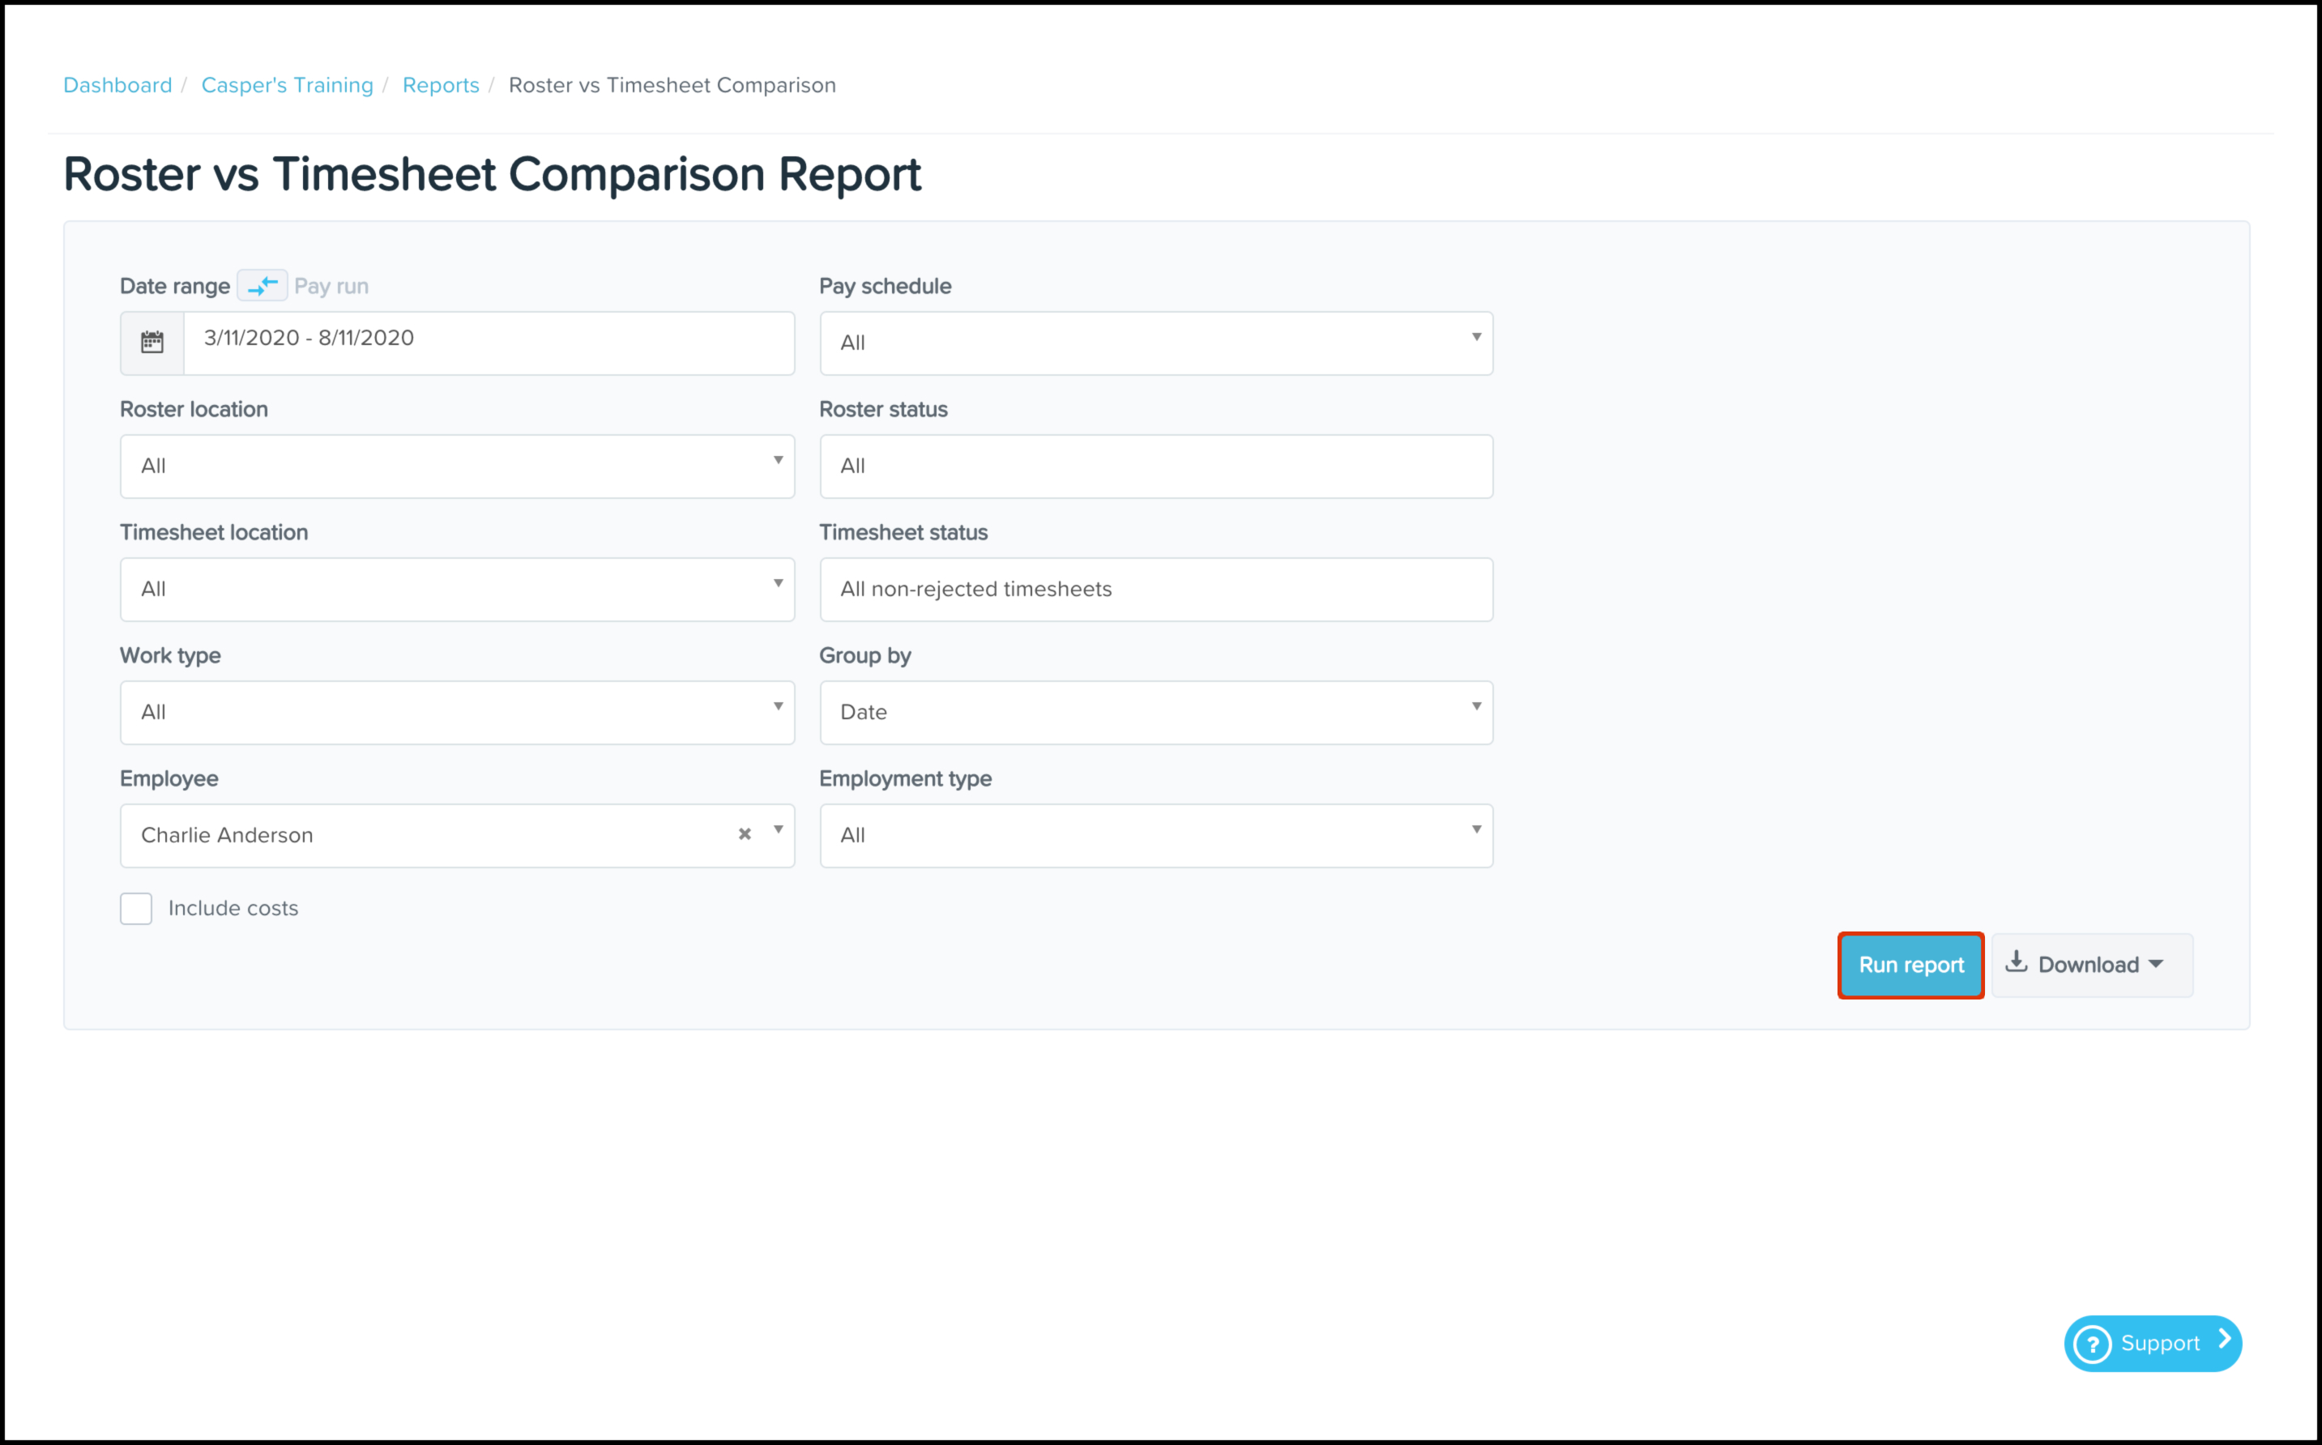Expand the Group by Date dropdown
Image resolution: width=2322 pixels, height=1445 pixels.
[1155, 712]
